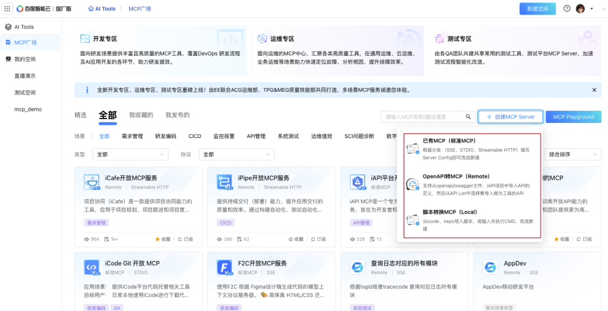Toggle 订阅 on iPipe card
The height and width of the screenshot is (311, 608).
click(319, 239)
